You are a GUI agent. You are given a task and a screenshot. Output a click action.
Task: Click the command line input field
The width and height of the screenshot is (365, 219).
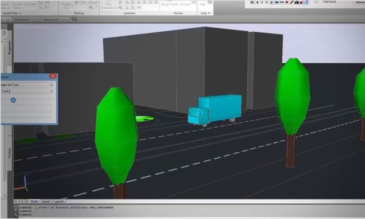coord(164,215)
